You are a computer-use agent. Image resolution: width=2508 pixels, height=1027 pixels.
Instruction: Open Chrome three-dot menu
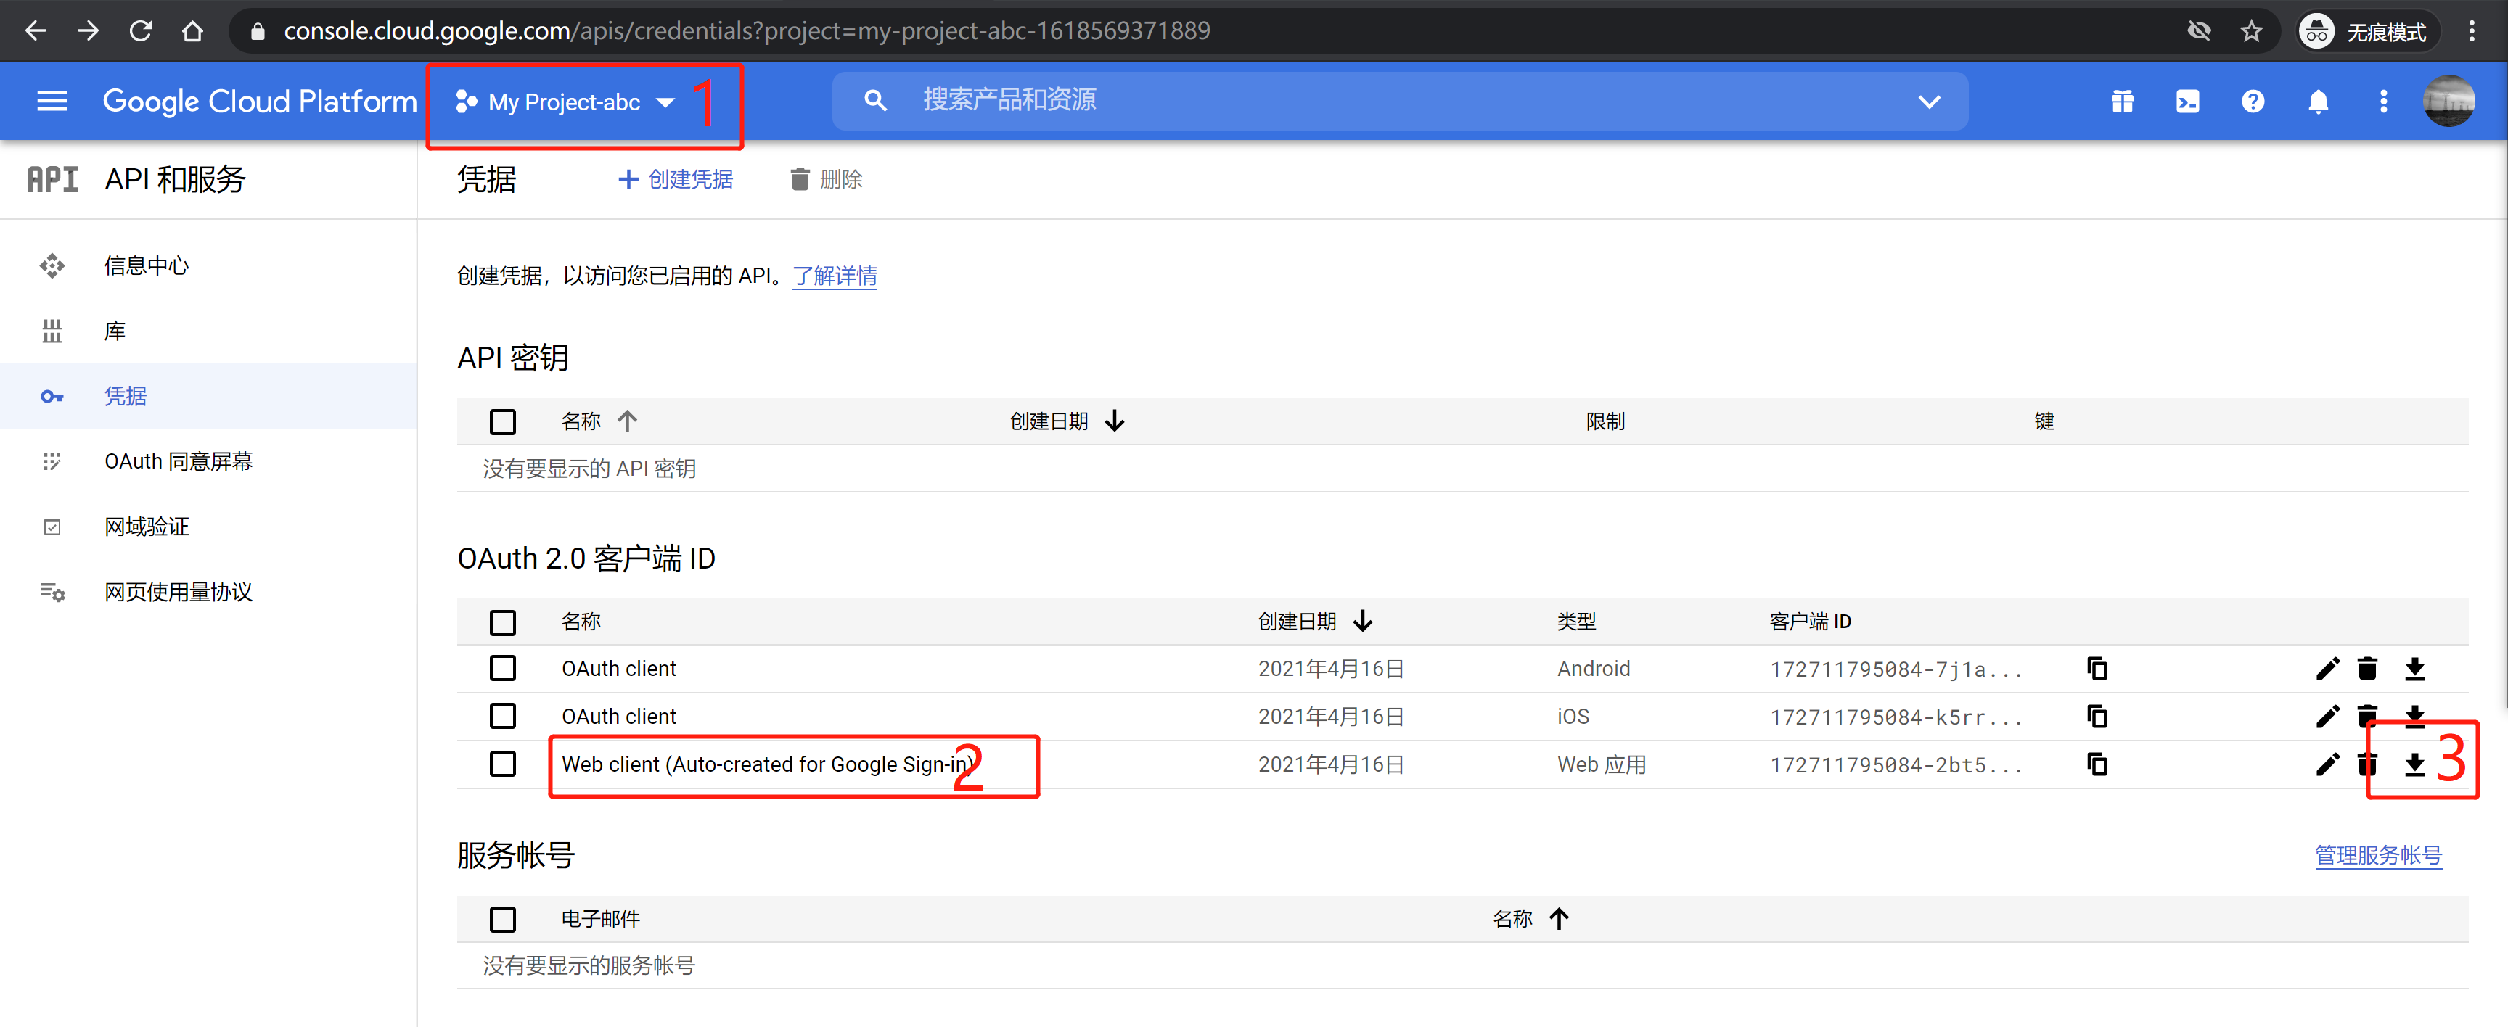(2471, 31)
